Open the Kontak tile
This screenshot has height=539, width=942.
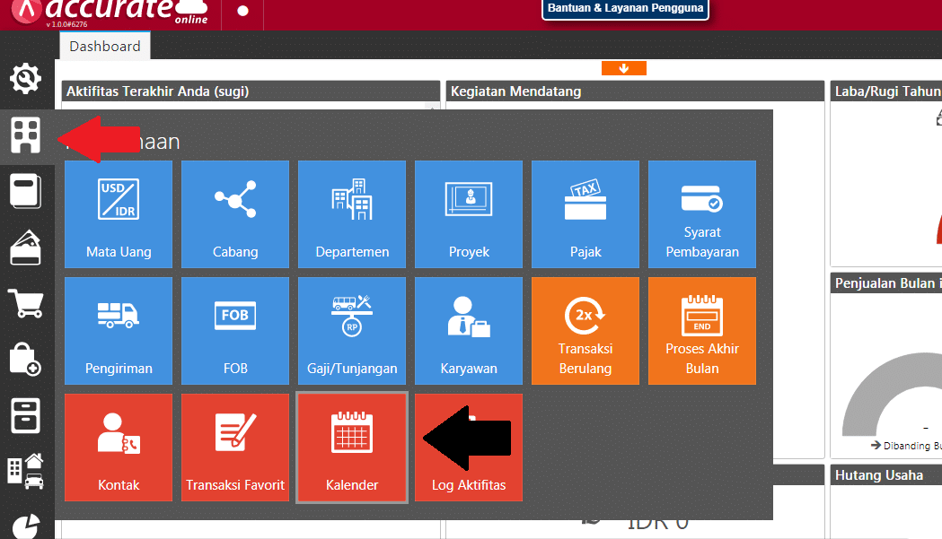(x=119, y=448)
